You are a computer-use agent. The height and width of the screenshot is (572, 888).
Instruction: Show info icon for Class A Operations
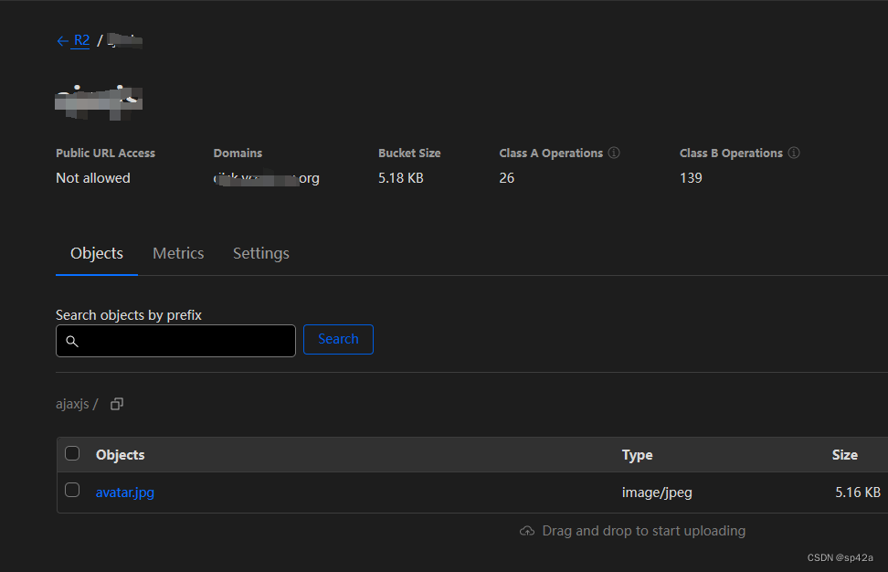(x=614, y=153)
